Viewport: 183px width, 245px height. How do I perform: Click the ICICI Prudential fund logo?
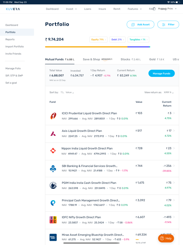53,116
